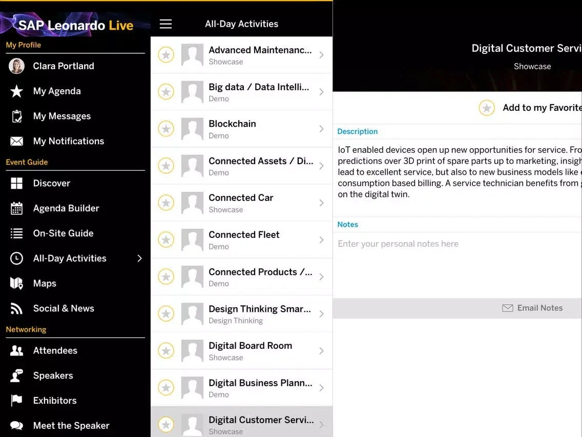Click the My Notifications envelope icon
Image resolution: width=582 pixels, height=437 pixels.
click(x=16, y=141)
